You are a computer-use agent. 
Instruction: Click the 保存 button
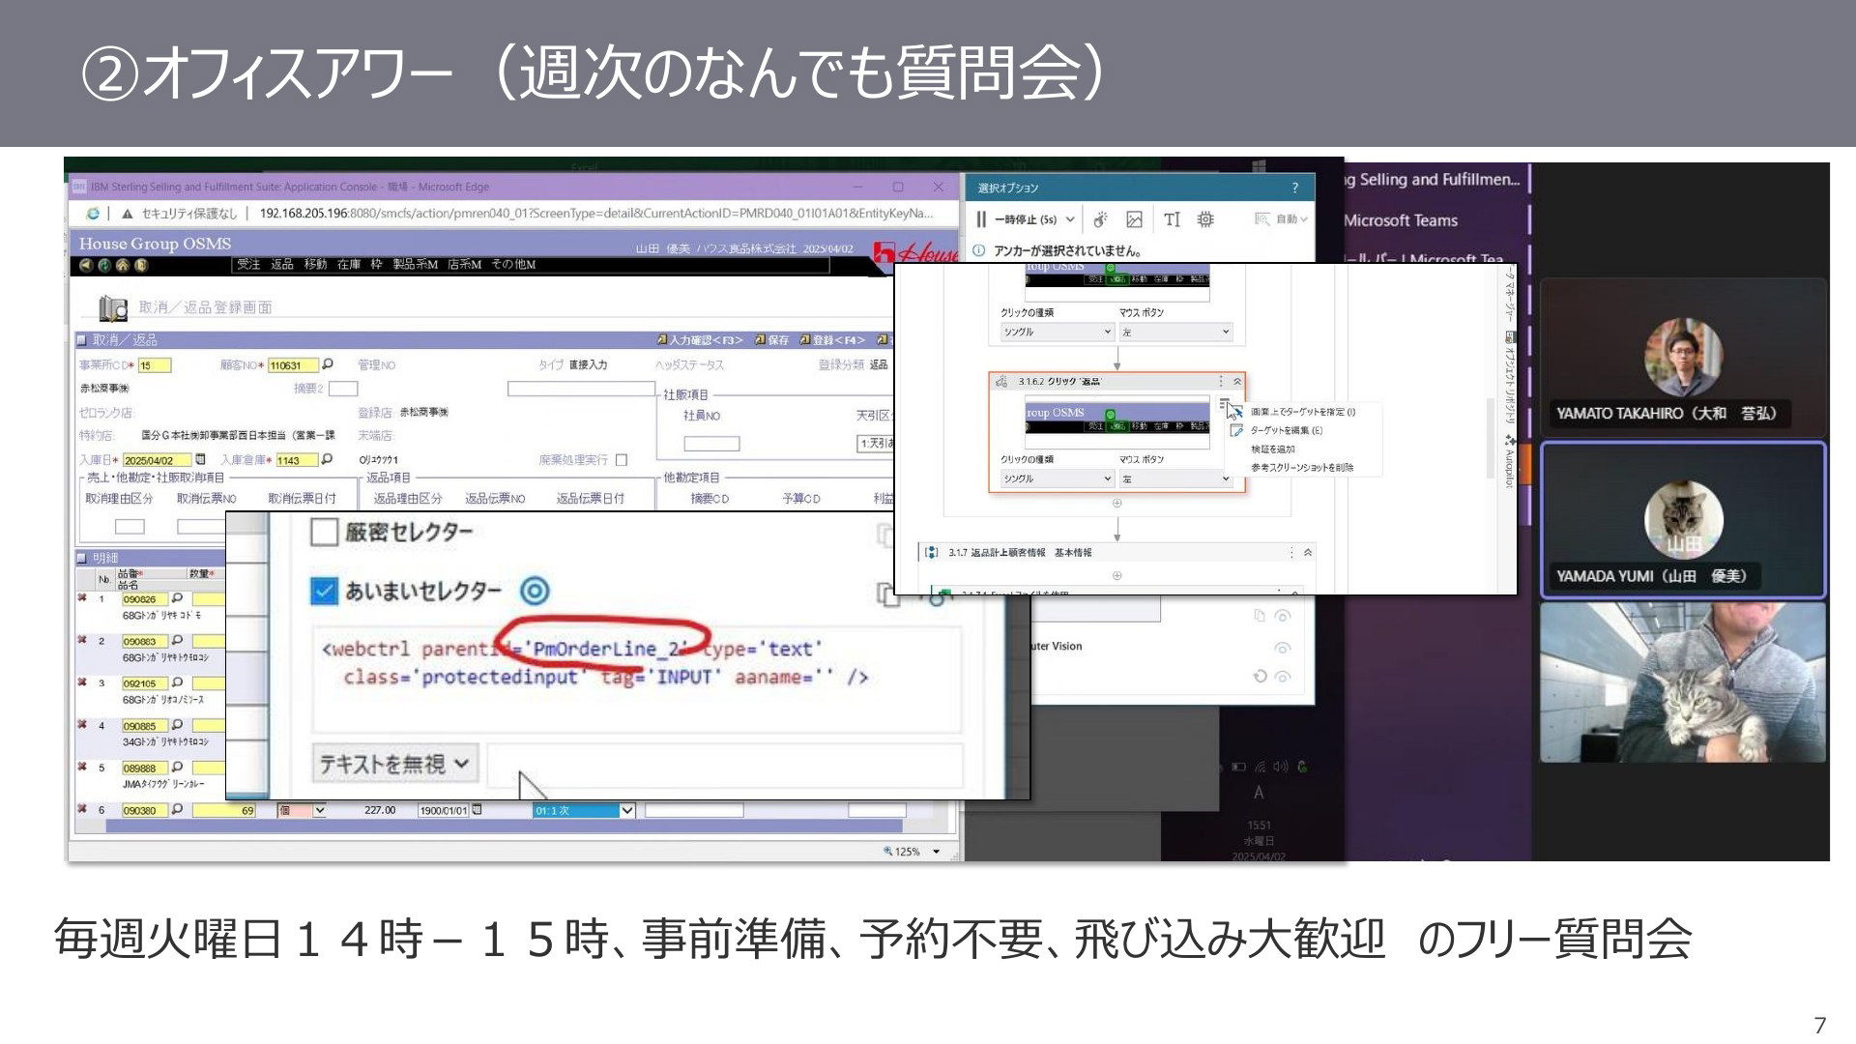(771, 340)
